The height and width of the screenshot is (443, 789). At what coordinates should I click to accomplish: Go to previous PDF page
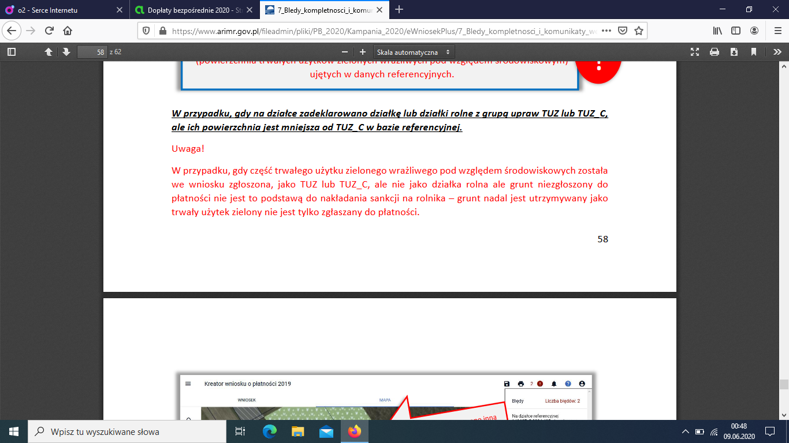pos(49,52)
